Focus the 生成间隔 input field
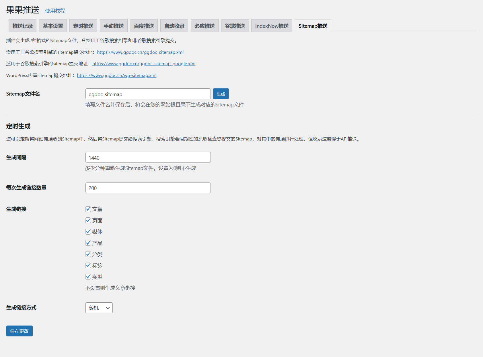 tap(148, 157)
